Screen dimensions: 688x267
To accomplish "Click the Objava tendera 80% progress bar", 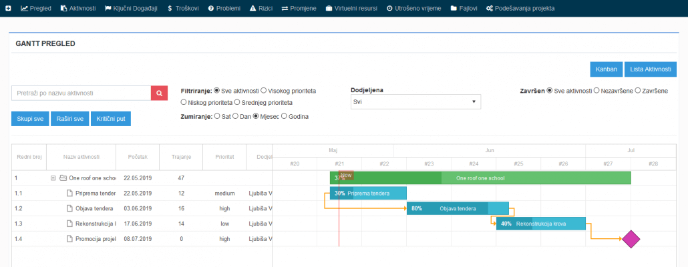I will pos(458,209).
